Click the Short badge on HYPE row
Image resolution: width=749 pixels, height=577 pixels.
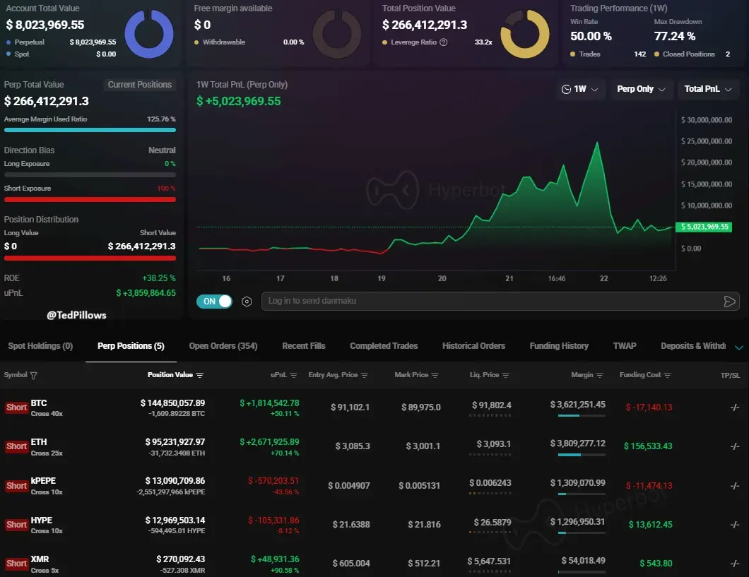[16, 525]
